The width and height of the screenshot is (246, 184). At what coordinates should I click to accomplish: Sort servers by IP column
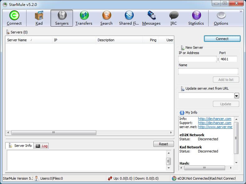(x=74, y=40)
